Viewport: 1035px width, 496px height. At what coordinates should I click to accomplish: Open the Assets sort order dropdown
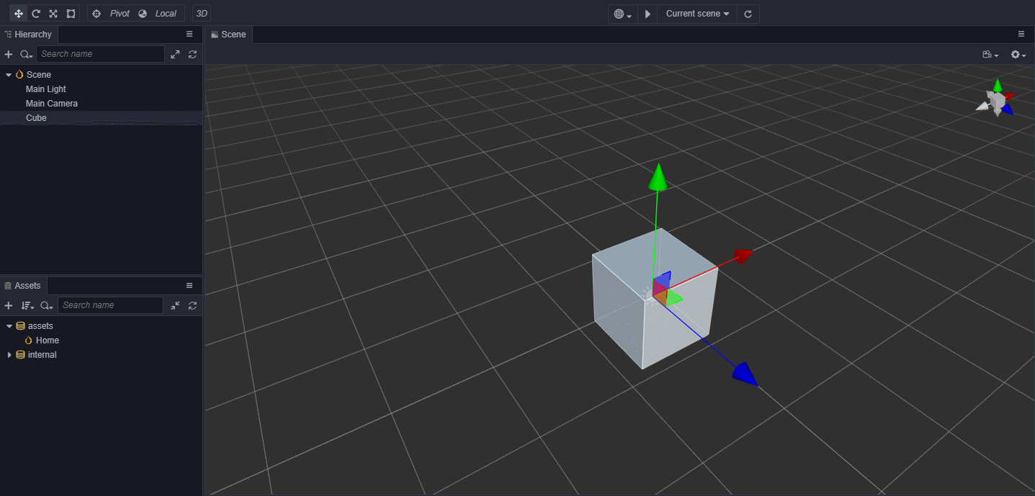pos(27,305)
